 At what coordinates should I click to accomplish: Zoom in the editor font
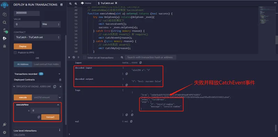[x=76, y=3]
